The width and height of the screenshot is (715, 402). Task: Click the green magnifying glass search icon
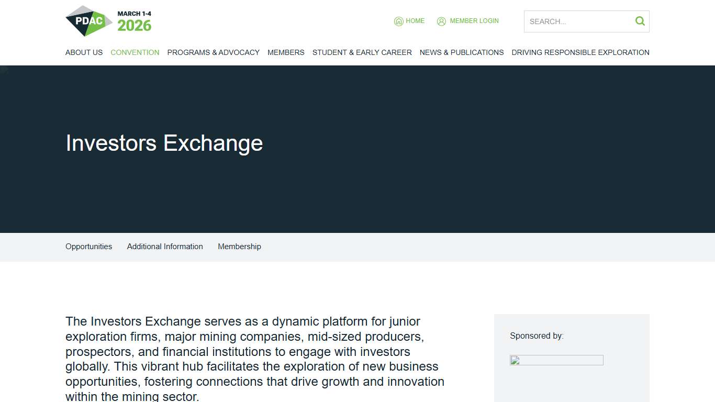(x=639, y=21)
